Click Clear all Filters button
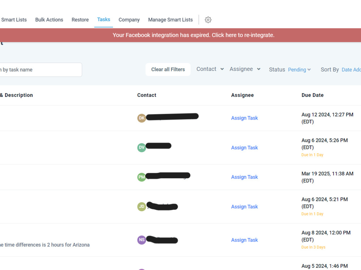Viewport: 361px width, 270px height. click(168, 69)
